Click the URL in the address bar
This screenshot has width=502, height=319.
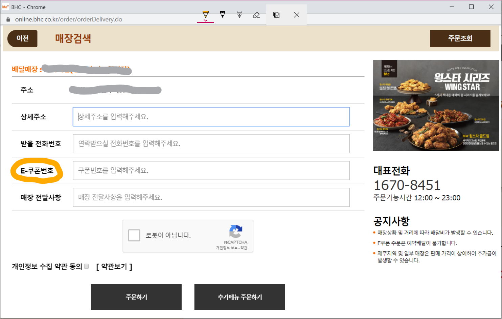[69, 19]
